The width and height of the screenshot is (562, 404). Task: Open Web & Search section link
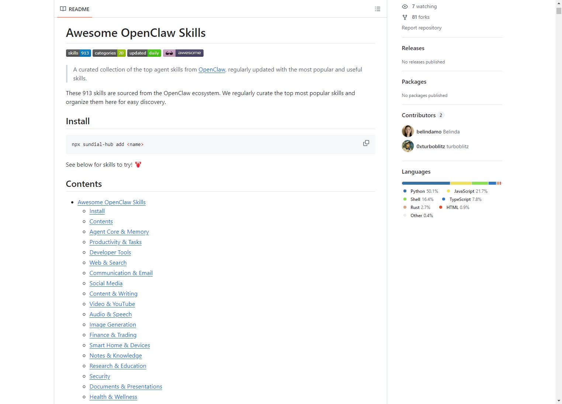click(x=108, y=263)
